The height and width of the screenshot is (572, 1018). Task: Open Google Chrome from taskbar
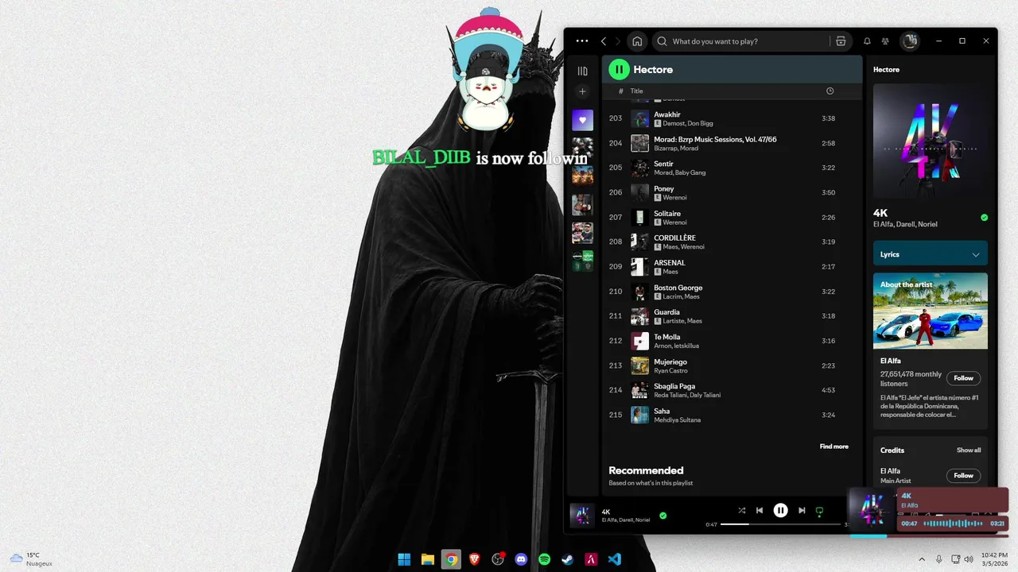(x=451, y=559)
